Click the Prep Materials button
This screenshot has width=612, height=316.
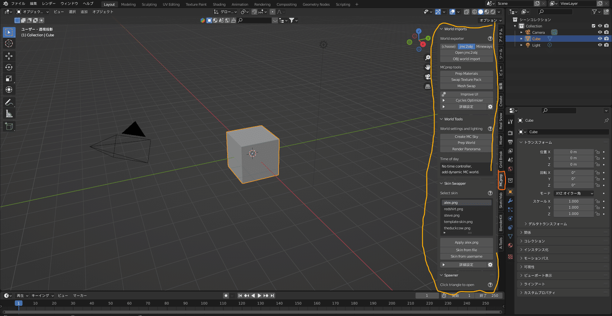[x=467, y=73]
